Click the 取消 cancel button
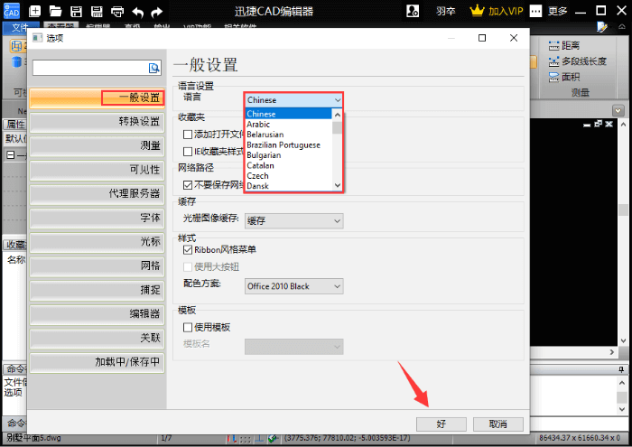Viewport: 632px width, 447px height. [498, 424]
